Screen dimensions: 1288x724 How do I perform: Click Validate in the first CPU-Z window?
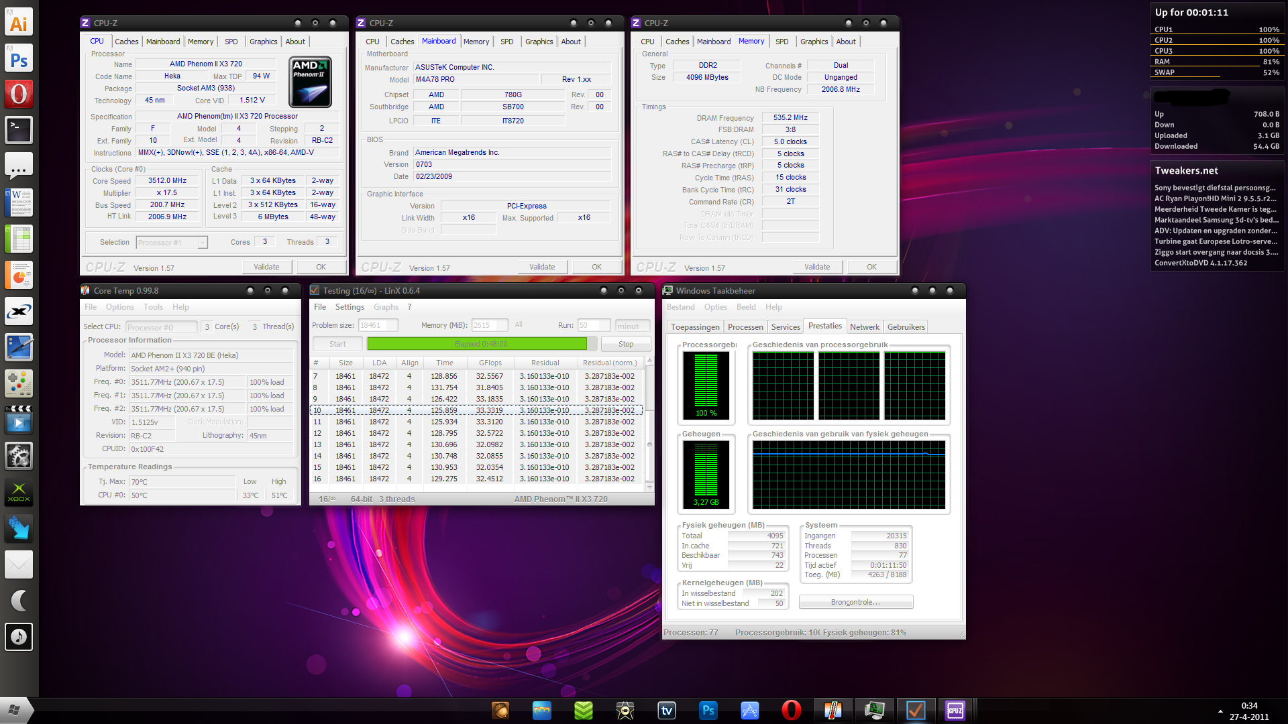click(266, 267)
